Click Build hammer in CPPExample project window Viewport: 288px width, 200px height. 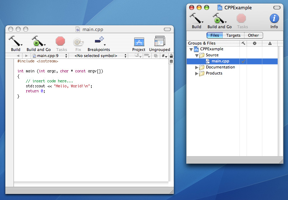coord(195,19)
